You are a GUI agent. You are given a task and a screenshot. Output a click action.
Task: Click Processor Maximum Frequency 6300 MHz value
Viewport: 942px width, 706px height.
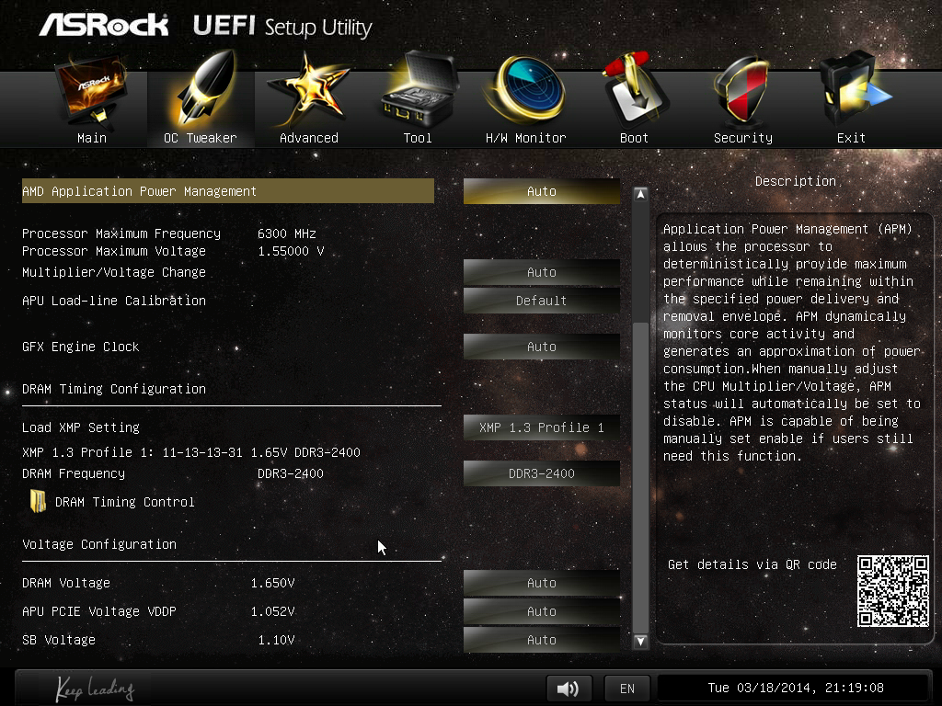[x=287, y=233]
